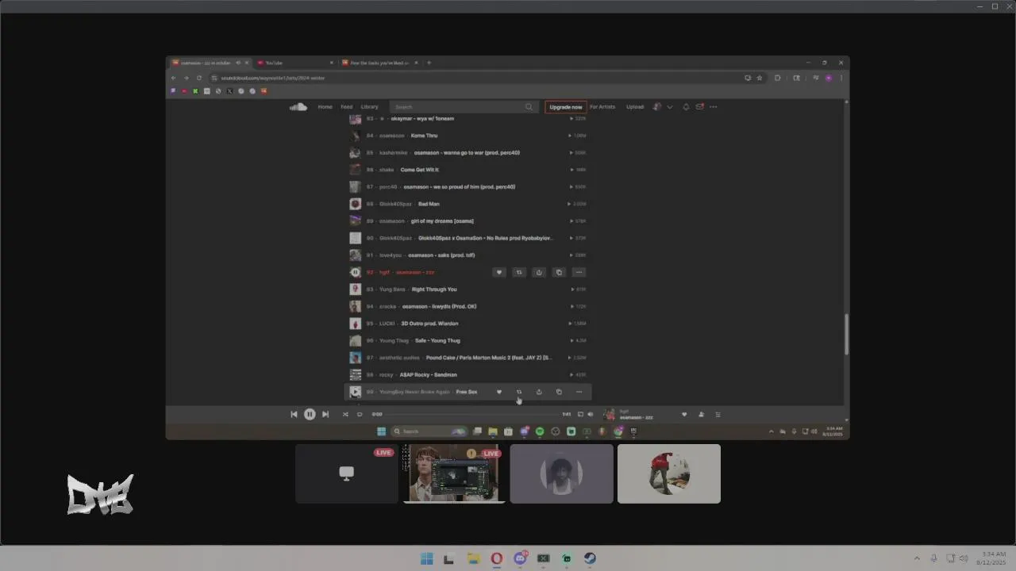Skip to next track in player bar

click(x=325, y=414)
